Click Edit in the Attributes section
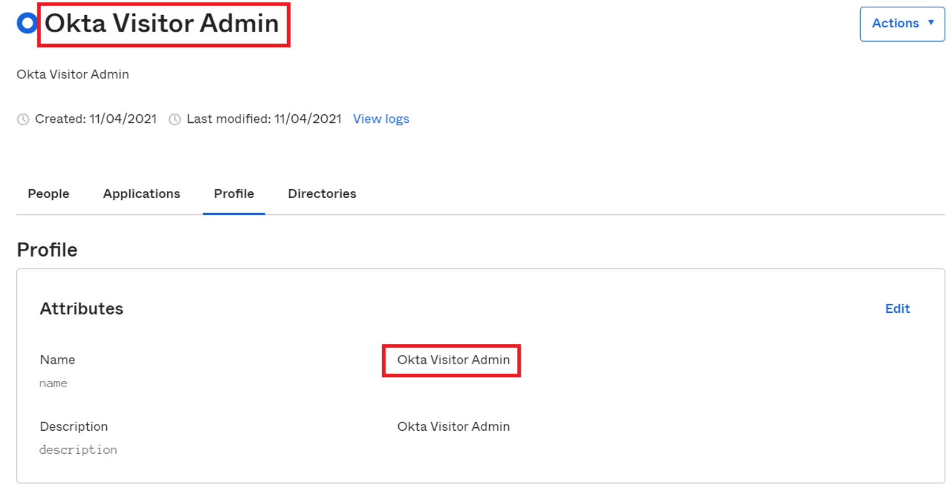Screen dimensions: 952x486 pyautogui.click(x=897, y=308)
